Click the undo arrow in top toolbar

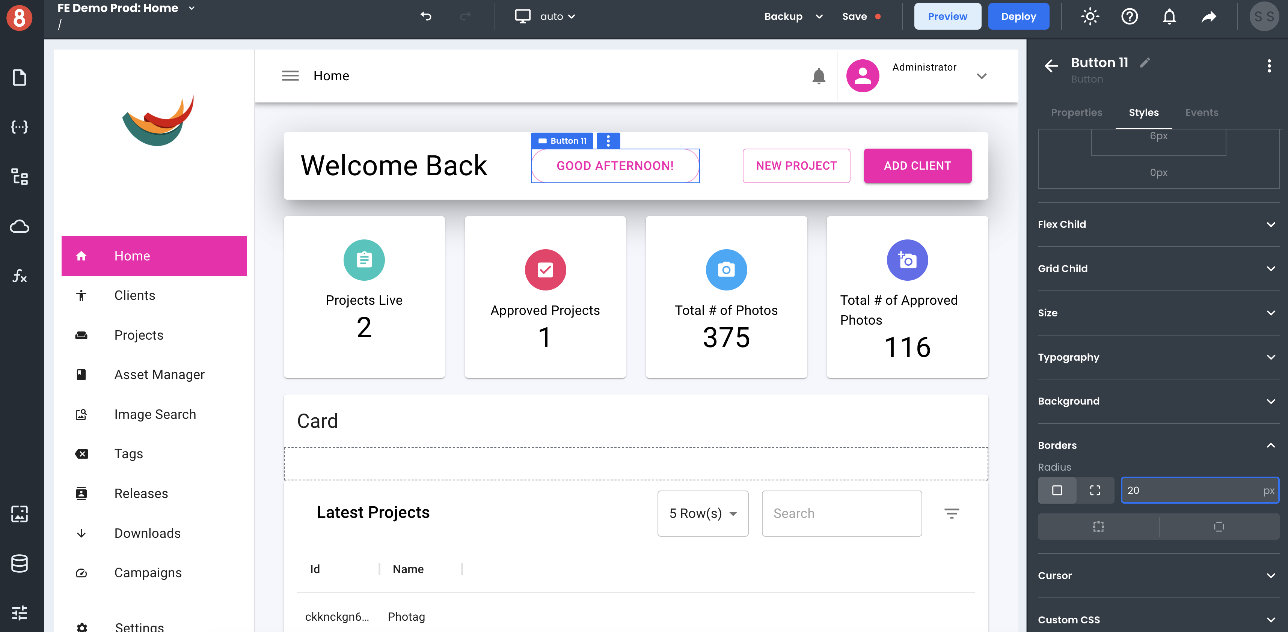tap(426, 16)
